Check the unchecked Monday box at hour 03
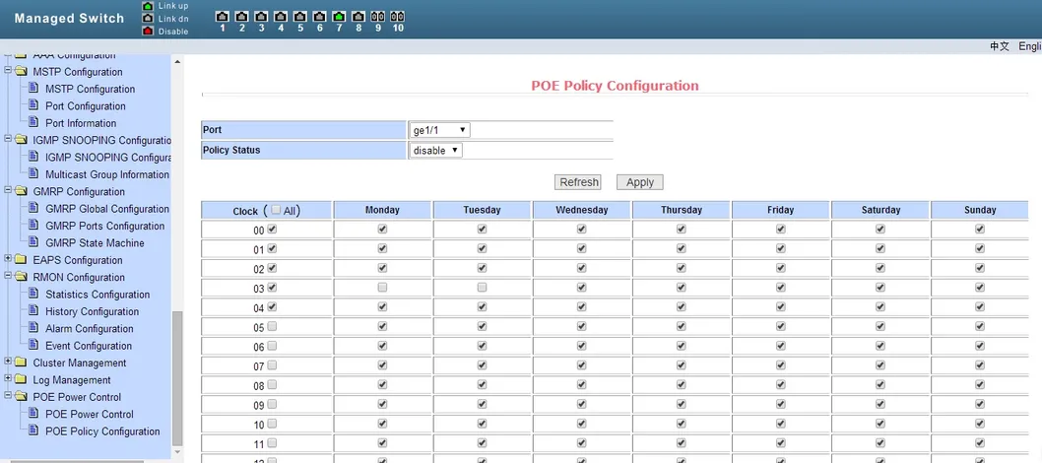The width and height of the screenshot is (1042, 463). [382, 288]
